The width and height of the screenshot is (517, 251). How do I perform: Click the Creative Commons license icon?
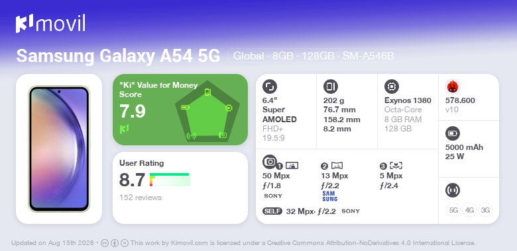coord(105,243)
